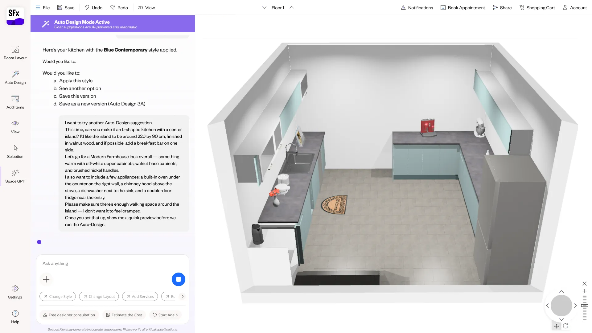
Task: Share the design
Action: click(502, 8)
